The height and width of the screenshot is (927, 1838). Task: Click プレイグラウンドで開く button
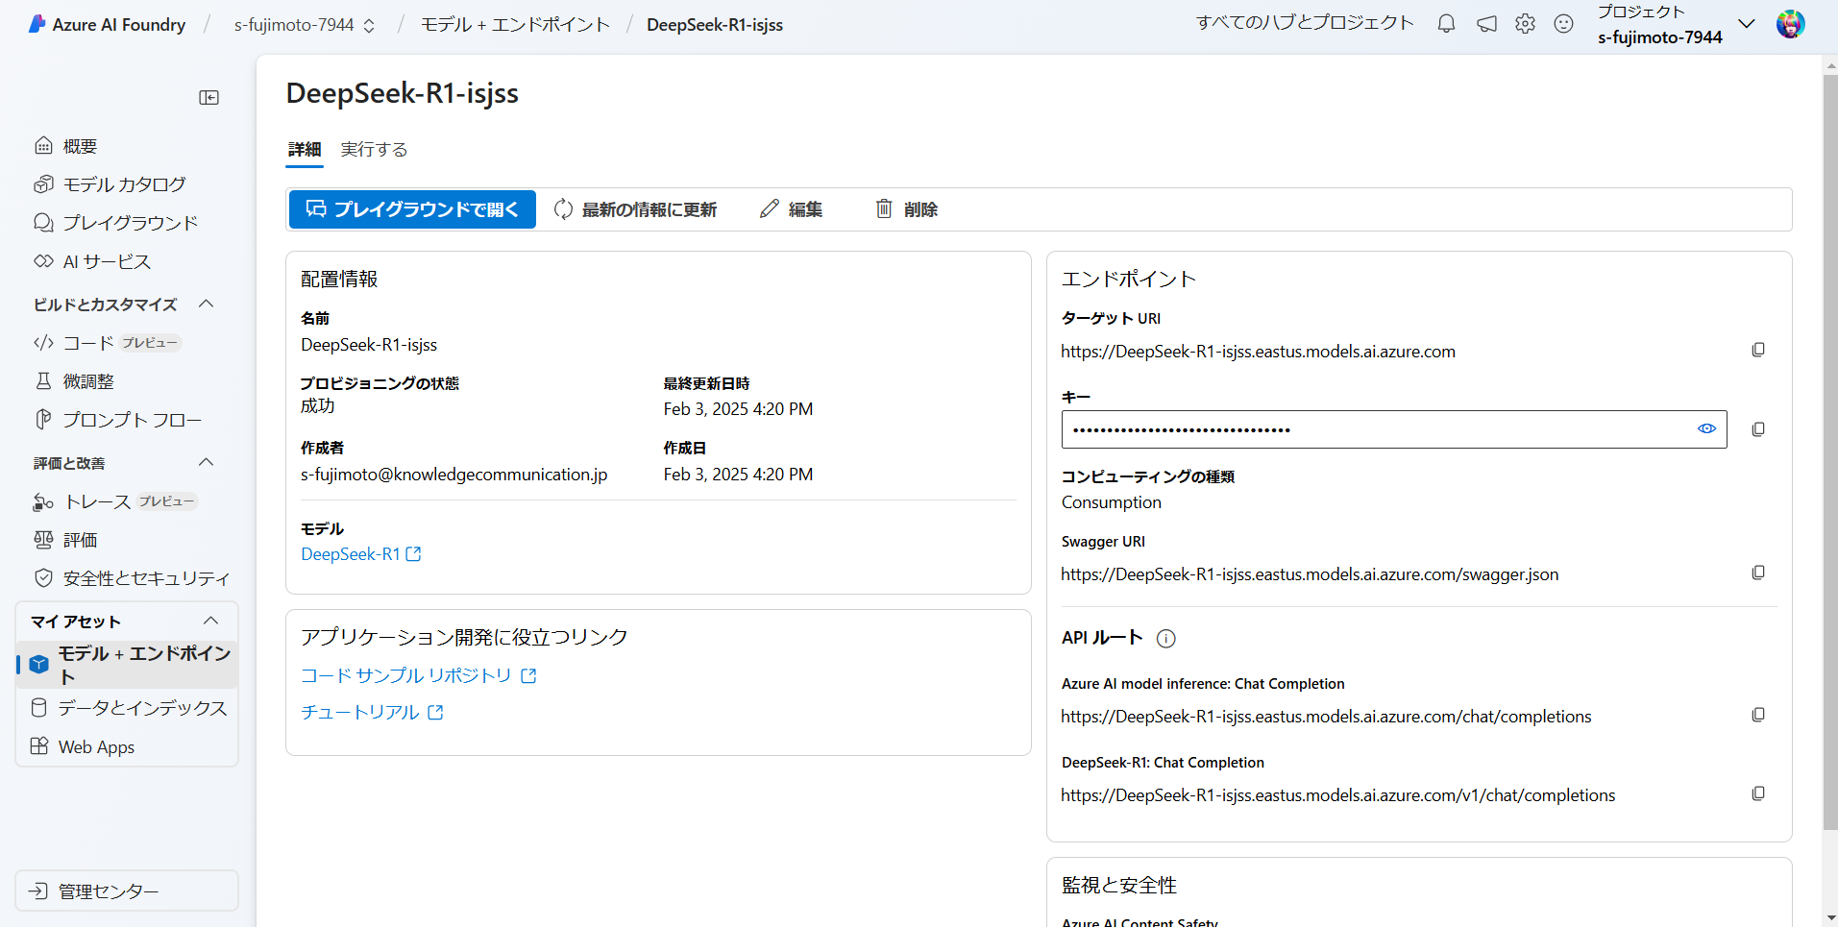(412, 209)
